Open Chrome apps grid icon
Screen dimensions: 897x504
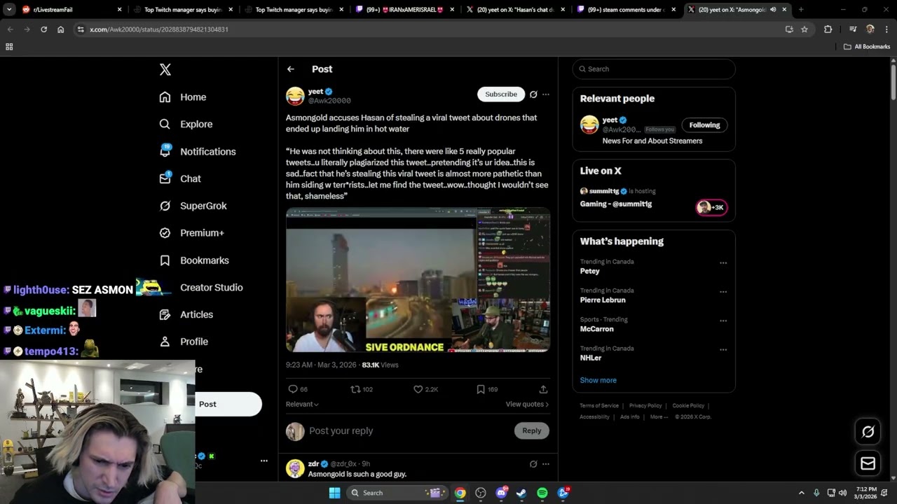pyautogui.click(x=9, y=47)
